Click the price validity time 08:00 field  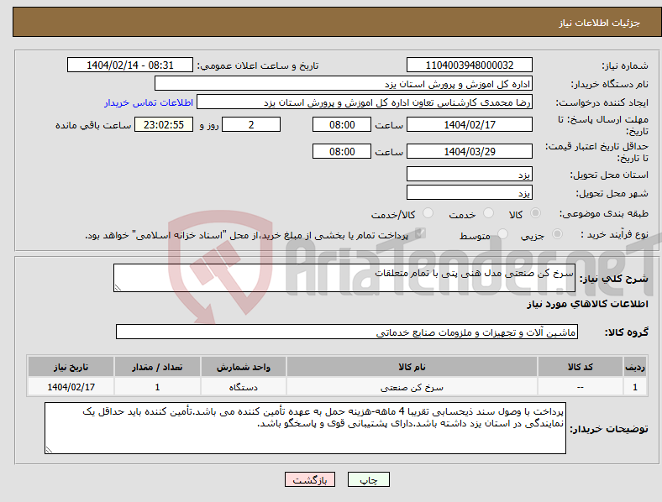(342, 151)
